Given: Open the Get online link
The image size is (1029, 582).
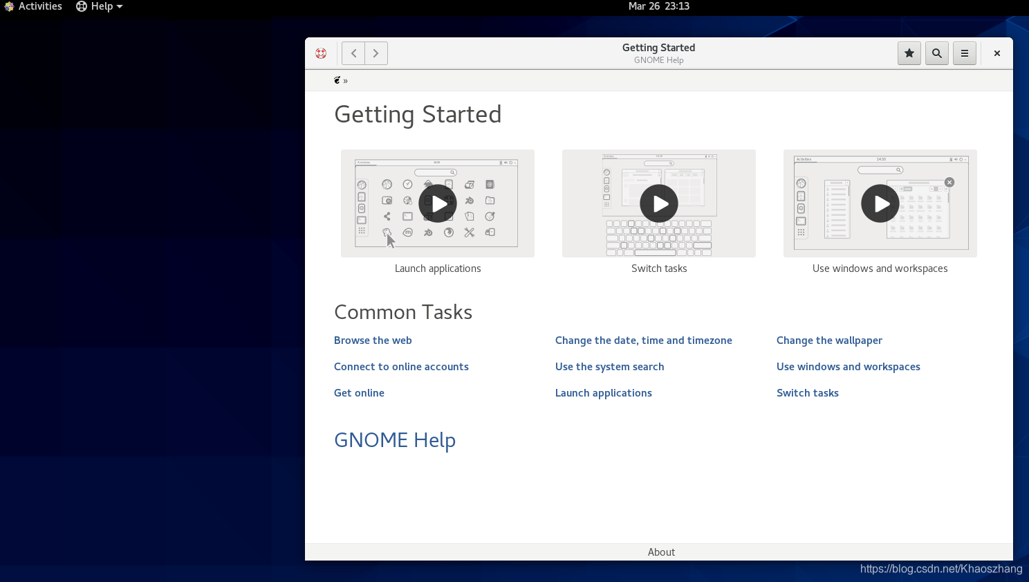Looking at the screenshot, I should coord(359,393).
